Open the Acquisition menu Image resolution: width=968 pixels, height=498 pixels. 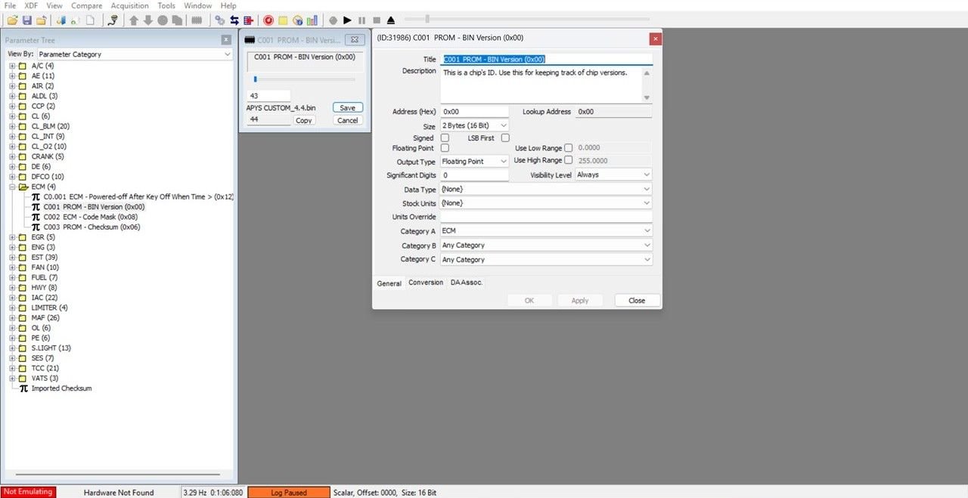[x=129, y=5]
